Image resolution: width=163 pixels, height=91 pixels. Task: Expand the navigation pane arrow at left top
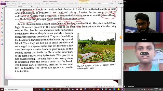point(3,9)
